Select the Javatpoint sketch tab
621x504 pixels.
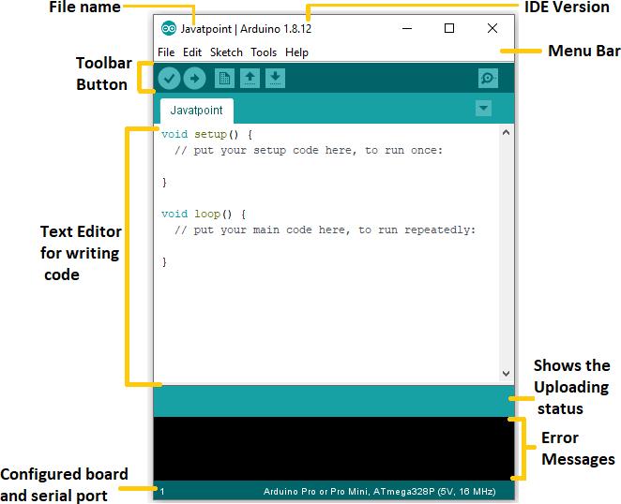tap(196, 111)
